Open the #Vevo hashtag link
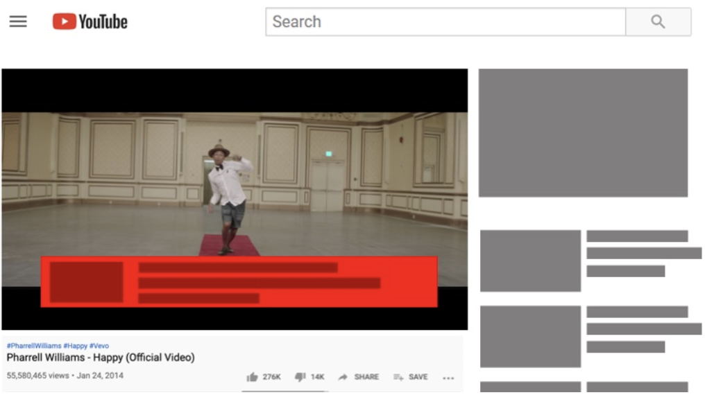 coord(99,346)
